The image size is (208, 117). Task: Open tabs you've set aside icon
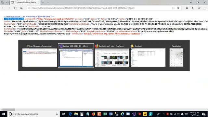point(3,2)
